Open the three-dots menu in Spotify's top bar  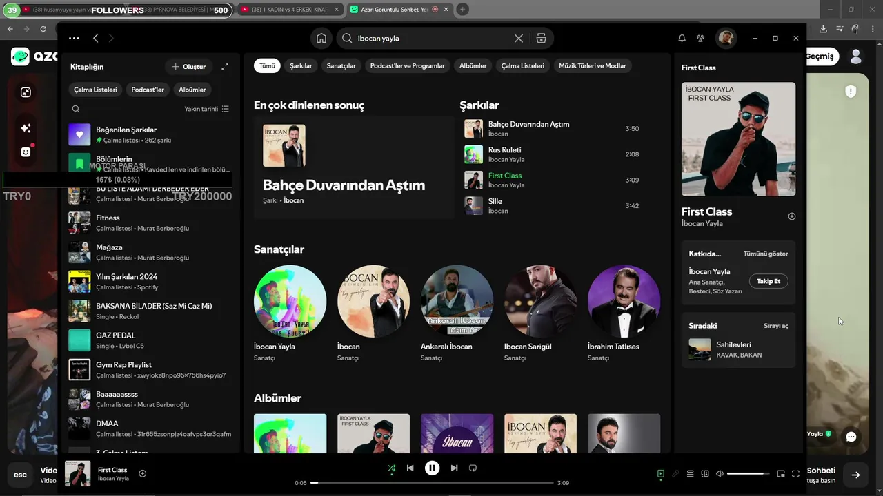click(74, 39)
